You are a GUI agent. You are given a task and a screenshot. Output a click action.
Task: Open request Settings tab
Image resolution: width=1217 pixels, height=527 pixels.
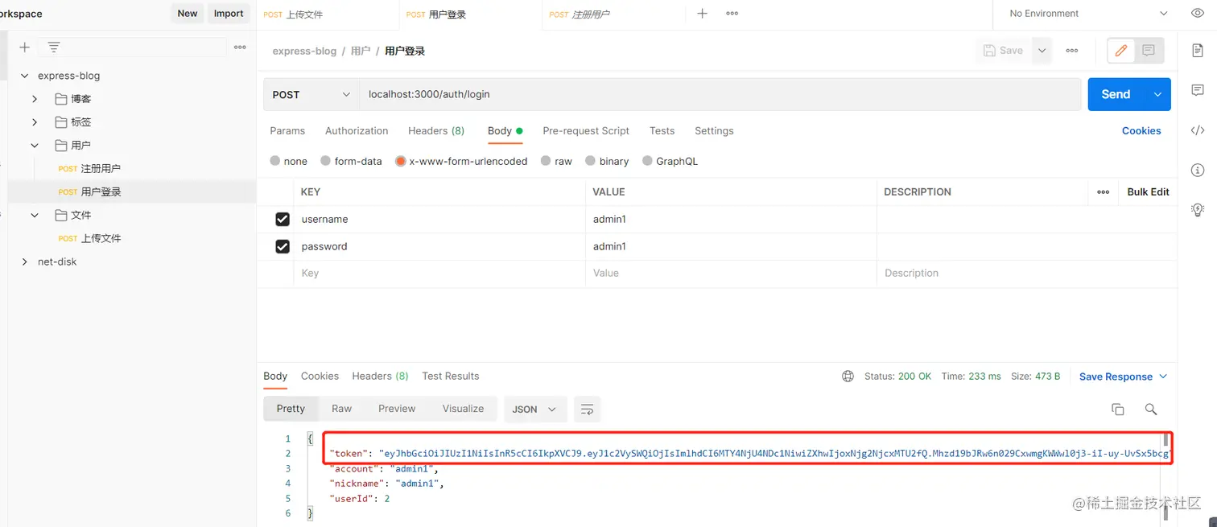[714, 130]
